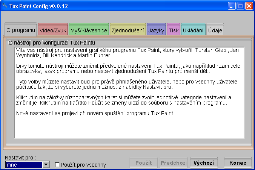Click the Tux Paint Config wrench icon
This screenshot has width=255, height=170.
tap(5, 6)
